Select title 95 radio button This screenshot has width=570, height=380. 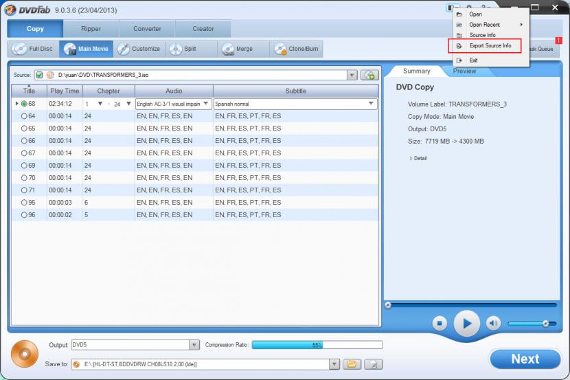point(25,203)
